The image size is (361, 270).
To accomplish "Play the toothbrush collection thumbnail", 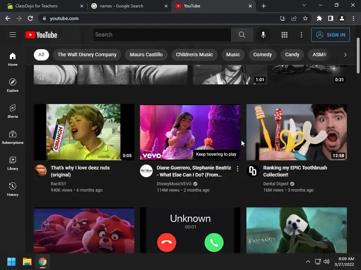I will pyautogui.click(x=296, y=132).
